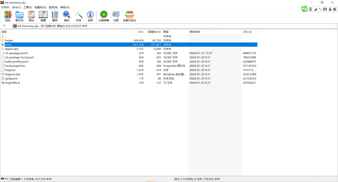338x182 pixels.
Task: Click the 添加 (Add) toolbar icon
Action: coord(7,16)
